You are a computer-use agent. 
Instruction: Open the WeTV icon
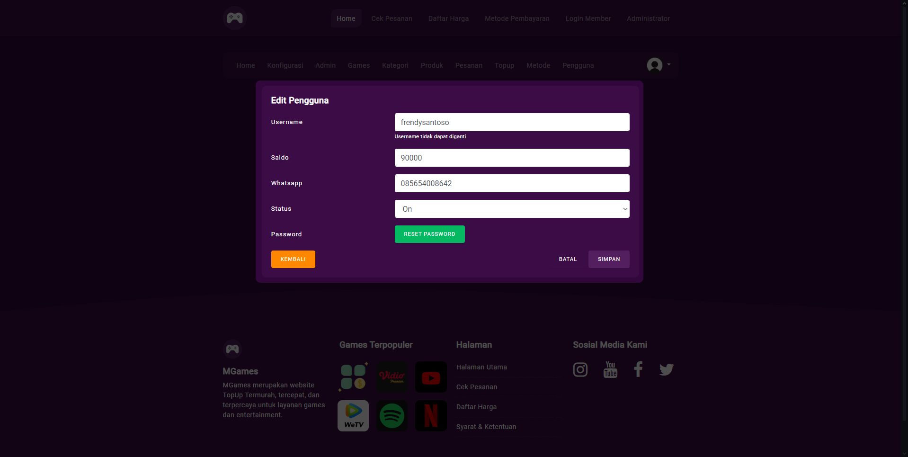pos(353,416)
